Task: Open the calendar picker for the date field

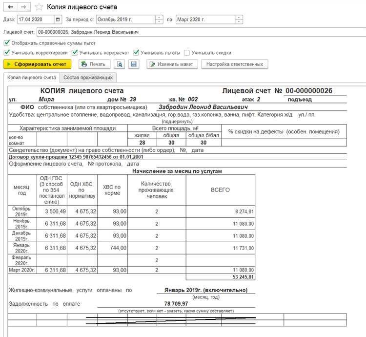Action: 59,20
